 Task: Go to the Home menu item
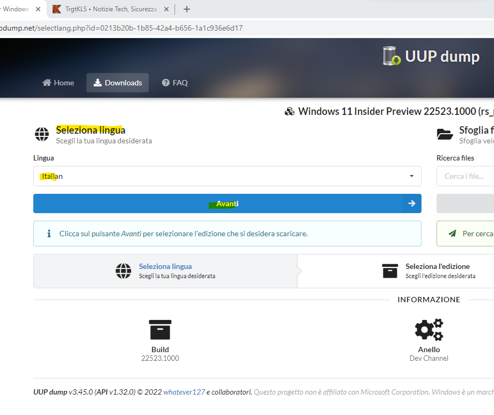click(x=58, y=83)
